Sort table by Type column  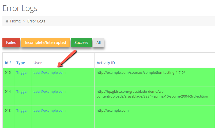(21, 63)
